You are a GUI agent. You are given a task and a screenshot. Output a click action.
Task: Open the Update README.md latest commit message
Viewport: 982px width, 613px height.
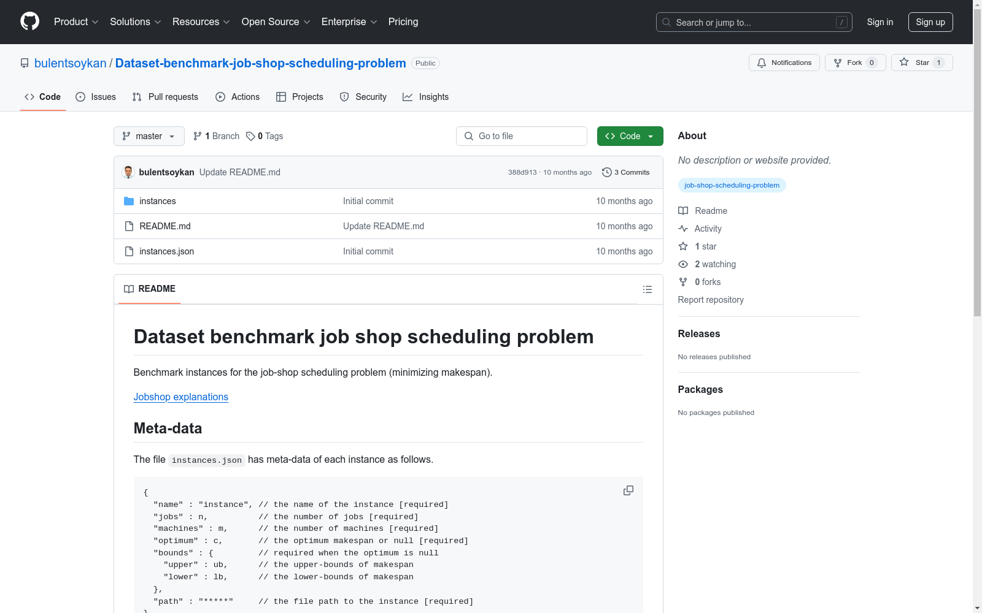(240, 172)
